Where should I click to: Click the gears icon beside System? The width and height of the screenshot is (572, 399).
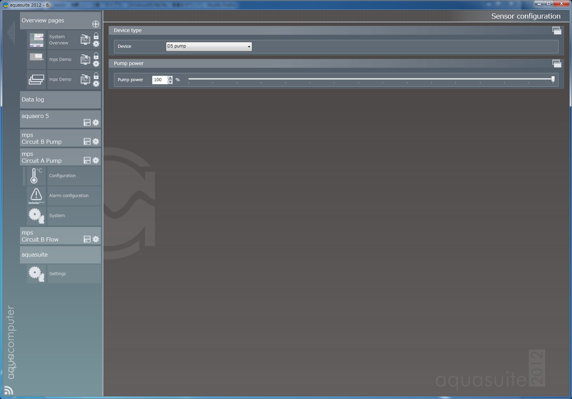[x=37, y=216]
